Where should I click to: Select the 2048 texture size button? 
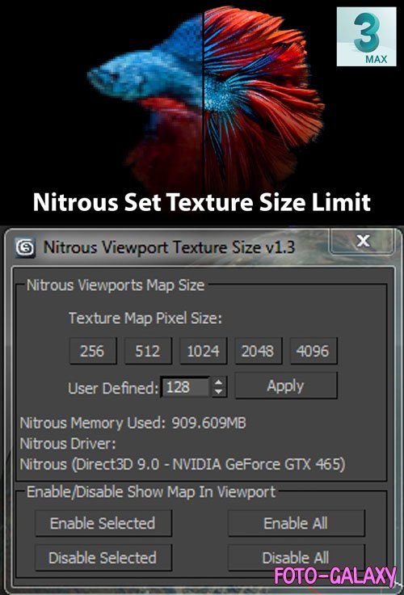click(258, 351)
